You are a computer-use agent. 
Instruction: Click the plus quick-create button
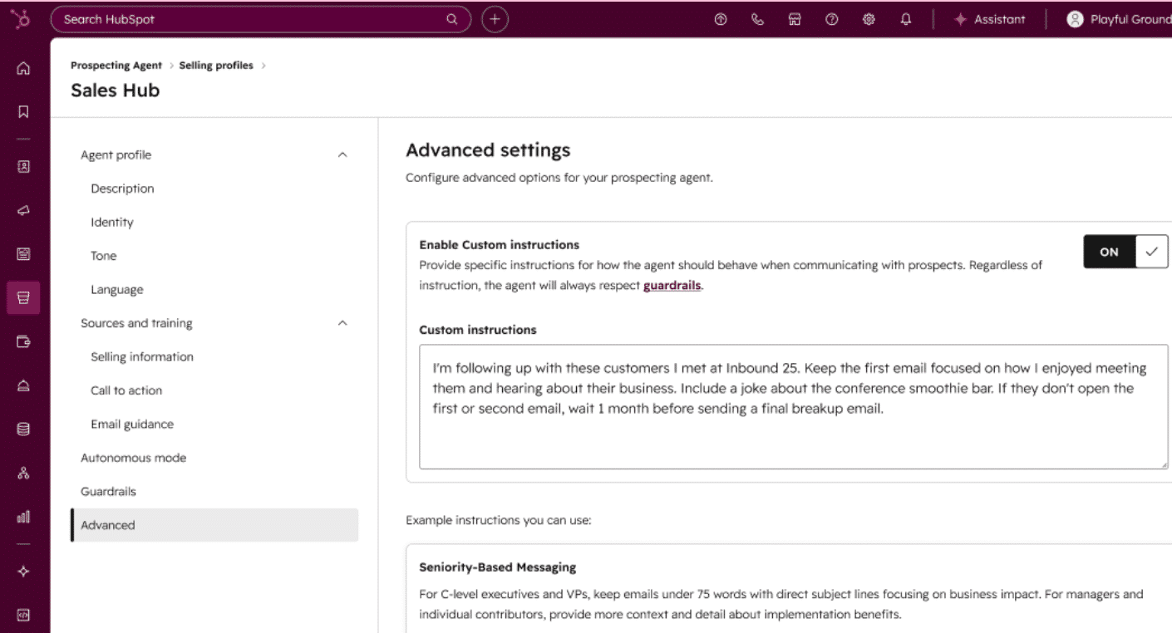pyautogui.click(x=495, y=19)
